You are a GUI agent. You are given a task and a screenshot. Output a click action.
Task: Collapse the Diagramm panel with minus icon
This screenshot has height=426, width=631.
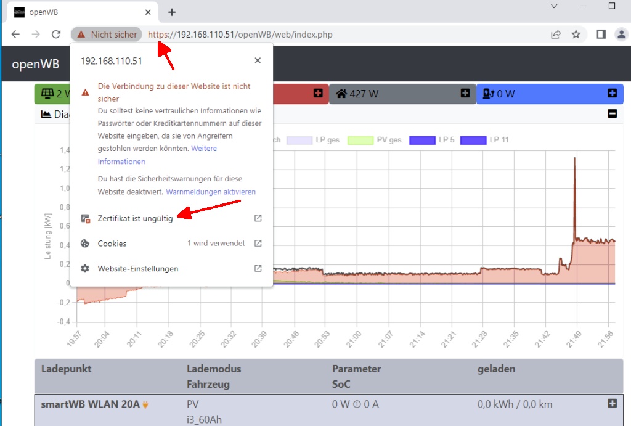tap(612, 113)
